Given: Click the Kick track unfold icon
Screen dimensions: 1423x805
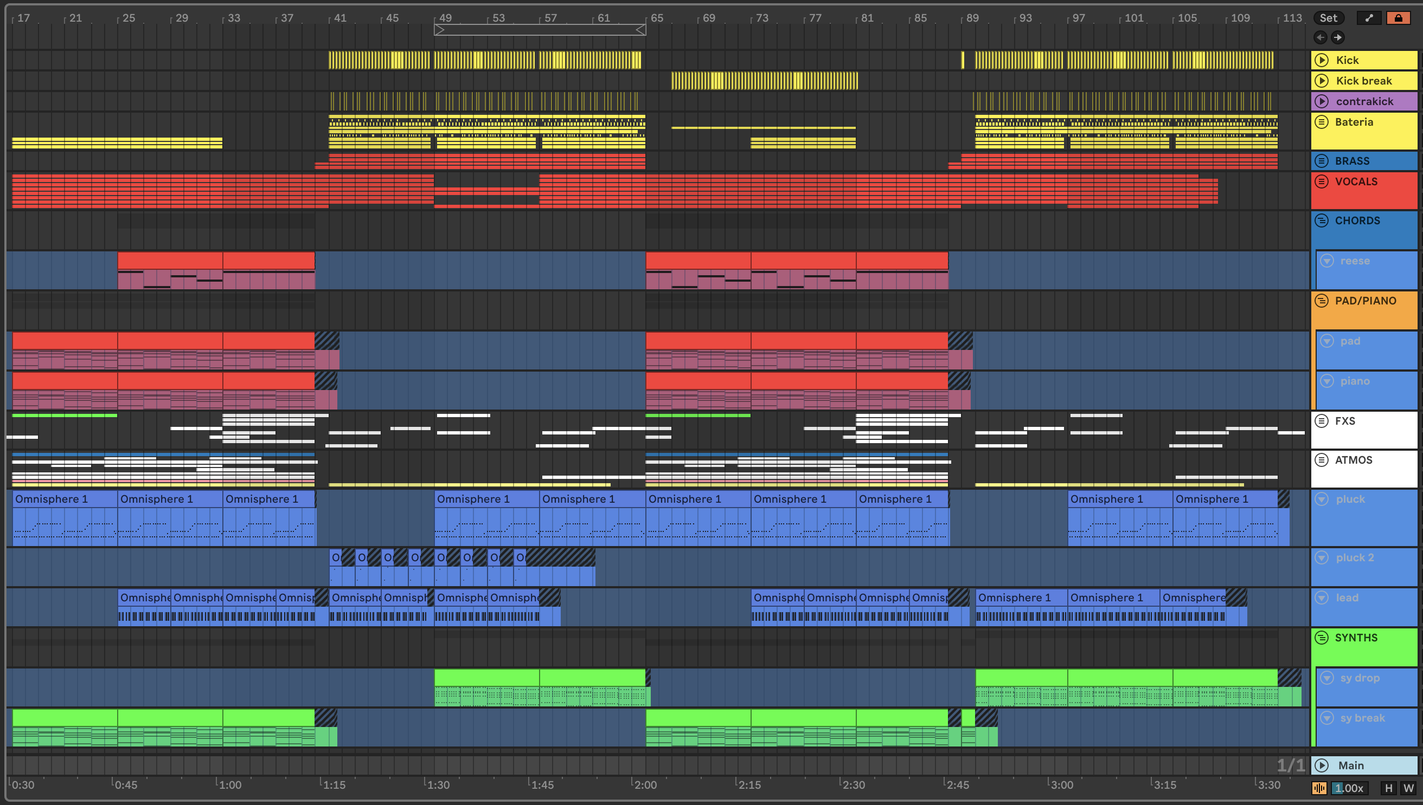Looking at the screenshot, I should [1322, 60].
